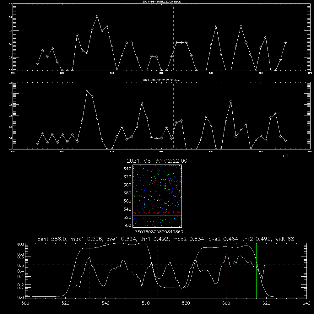Click the dawn plot title text
The image size is (314, 314).
pyautogui.click(x=161, y=2)
